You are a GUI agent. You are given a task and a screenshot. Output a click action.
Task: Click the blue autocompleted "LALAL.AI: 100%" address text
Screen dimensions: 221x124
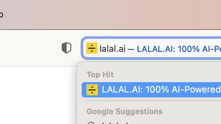[168, 49]
